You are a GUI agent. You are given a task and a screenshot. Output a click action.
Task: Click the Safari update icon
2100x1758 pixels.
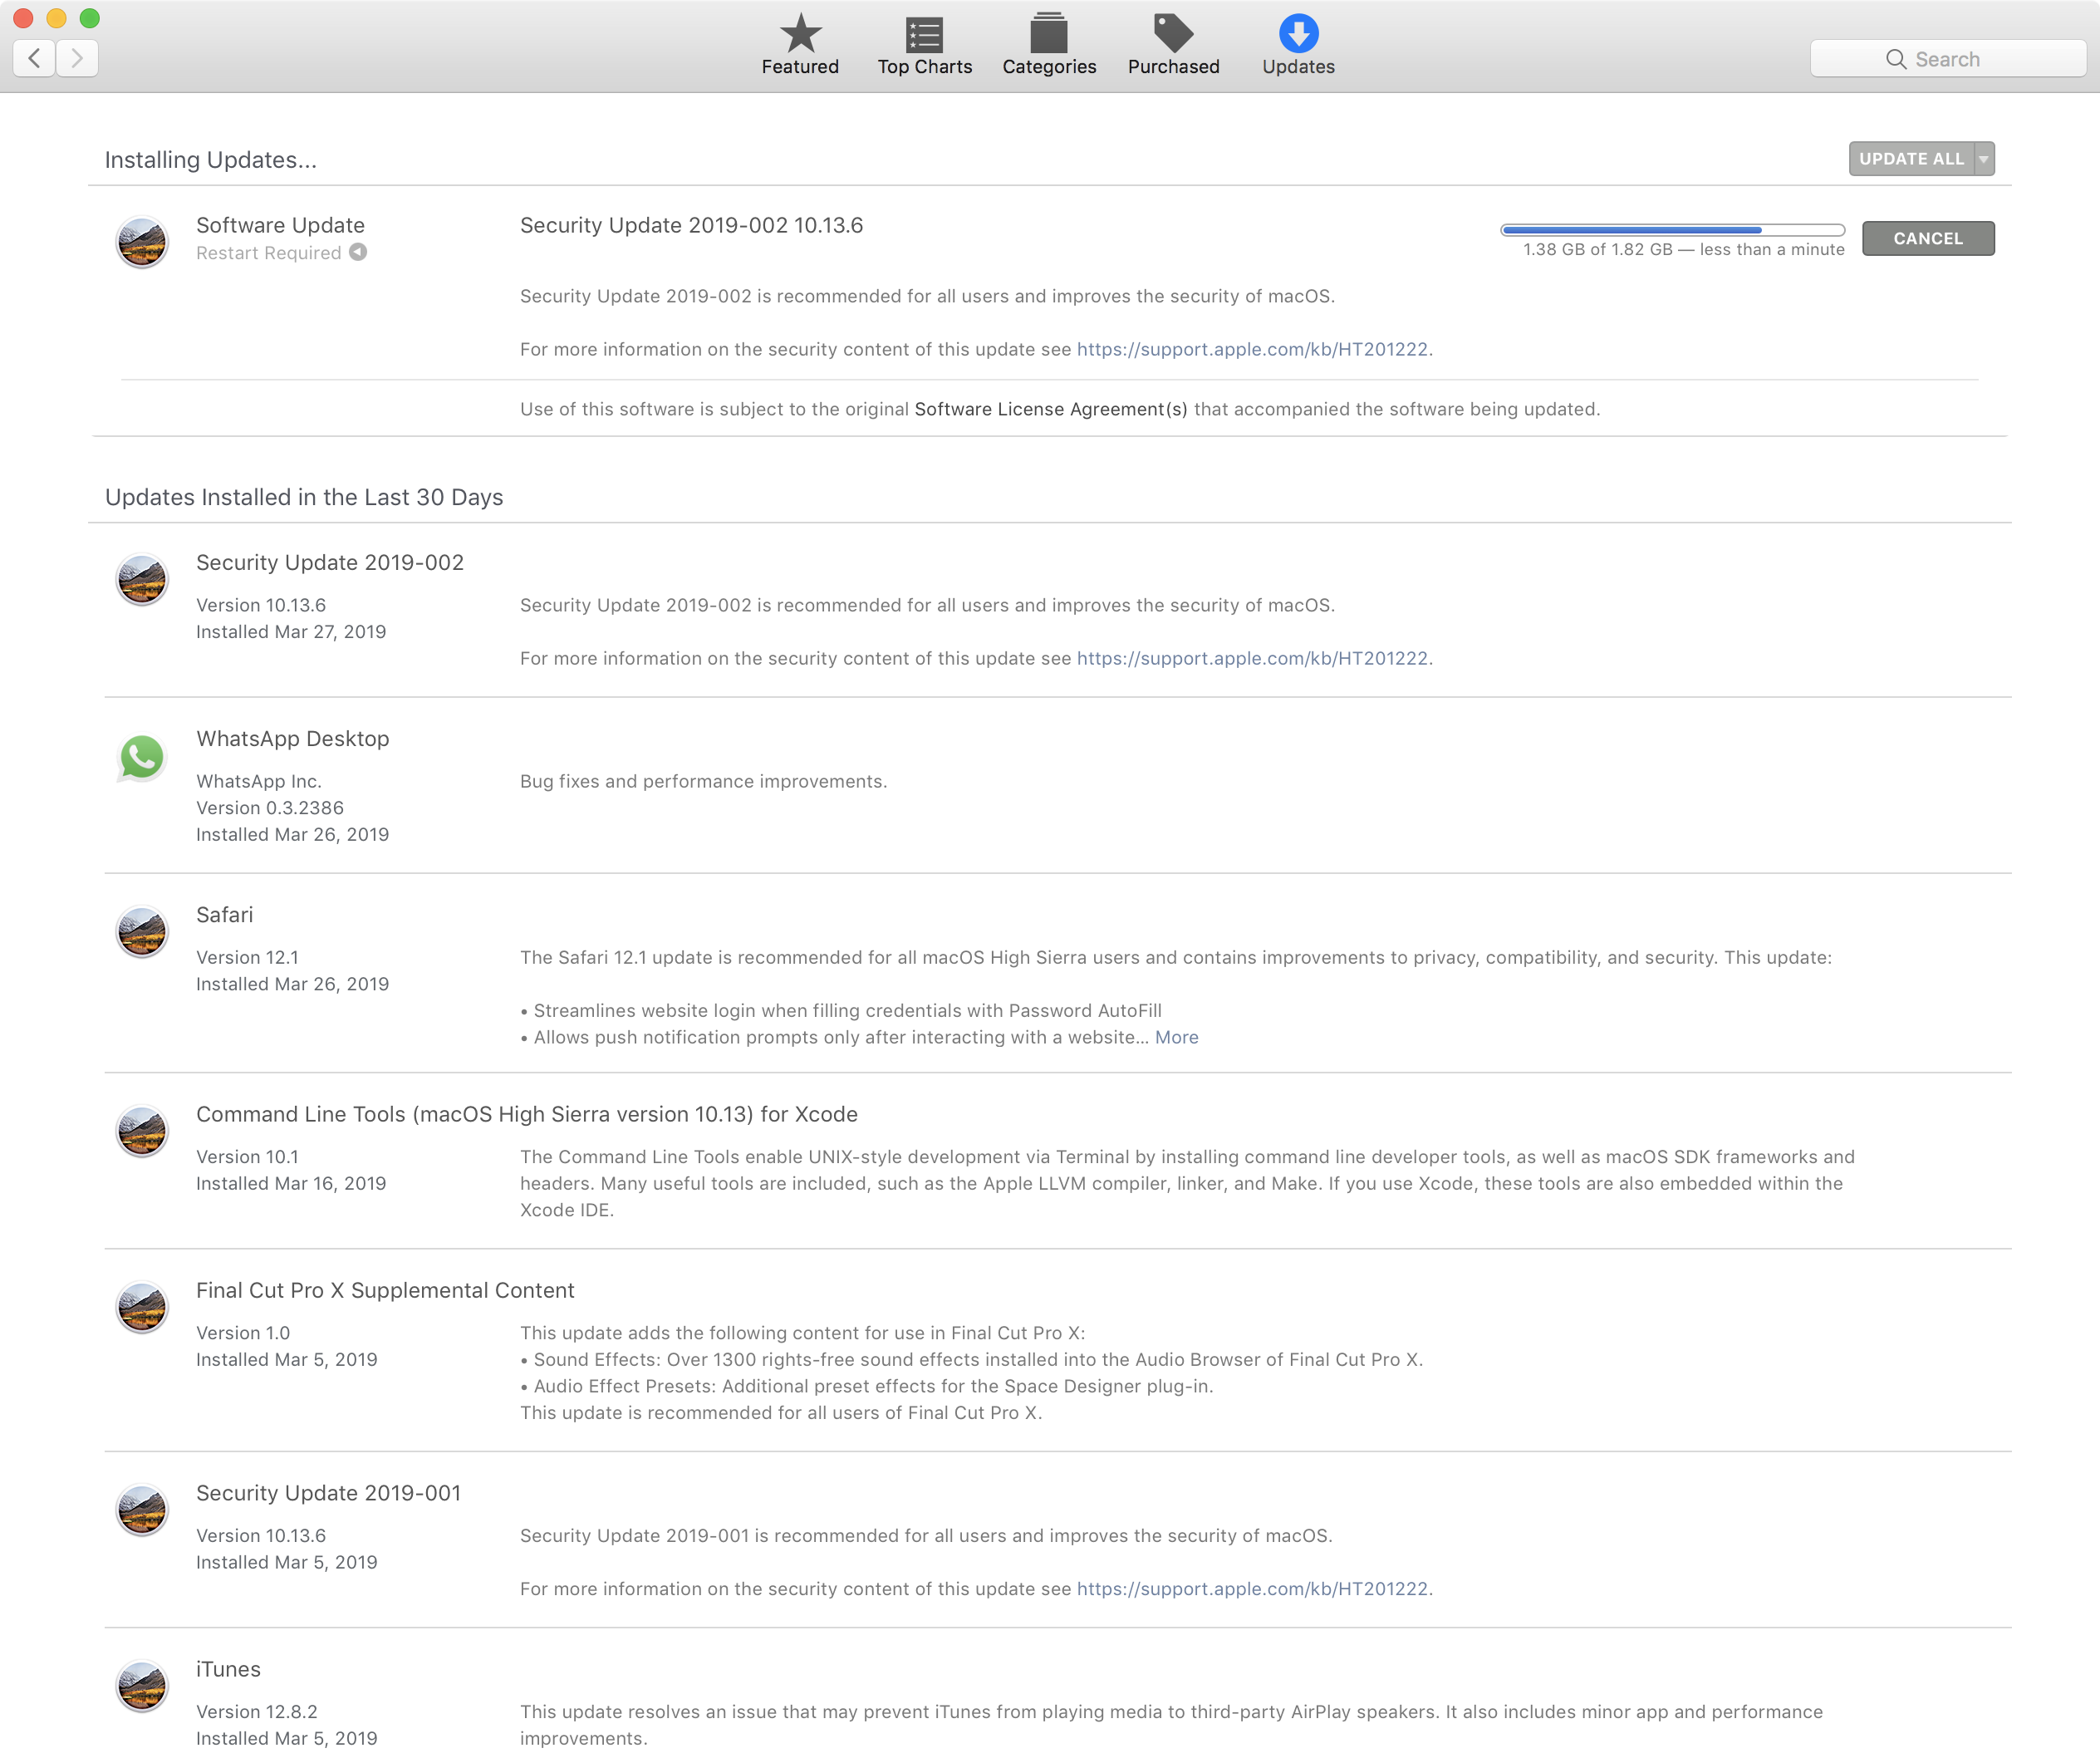pyautogui.click(x=142, y=931)
